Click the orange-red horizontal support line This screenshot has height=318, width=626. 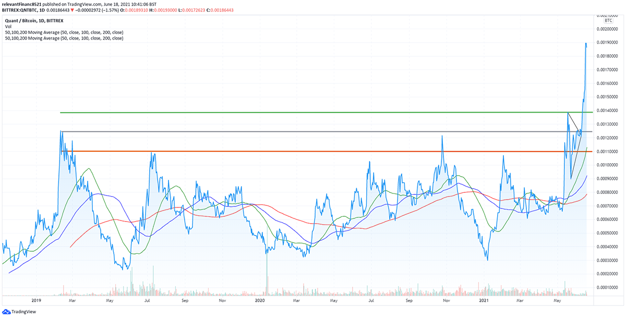pyautogui.click(x=313, y=152)
